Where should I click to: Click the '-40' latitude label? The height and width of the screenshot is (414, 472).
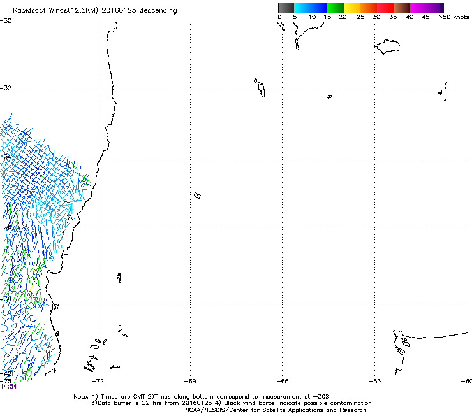(x=6, y=374)
